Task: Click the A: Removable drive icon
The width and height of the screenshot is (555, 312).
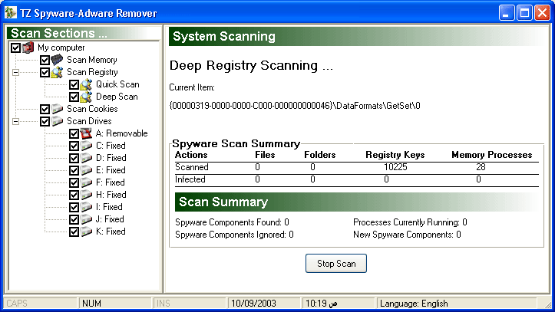Action: click(x=86, y=133)
